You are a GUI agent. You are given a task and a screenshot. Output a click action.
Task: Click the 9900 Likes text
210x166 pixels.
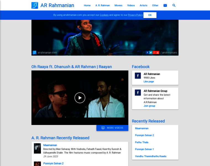[x=149, y=78]
